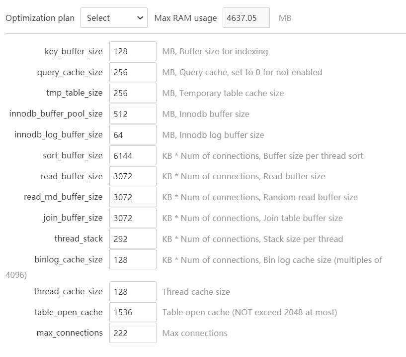Select the thread_cache_size input field

pyautogui.click(x=133, y=292)
